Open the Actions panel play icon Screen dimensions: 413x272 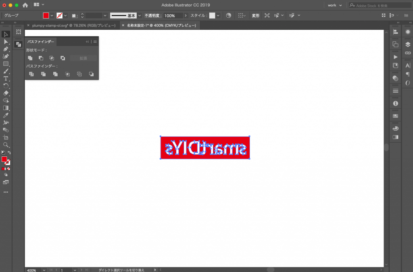395,57
